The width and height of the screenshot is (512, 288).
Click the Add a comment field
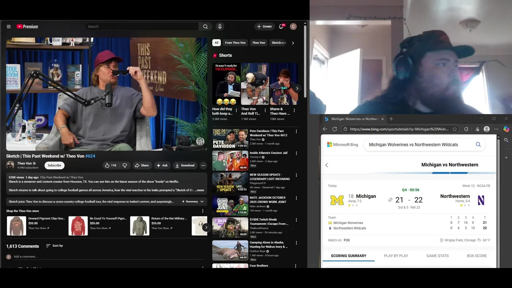click(x=108, y=257)
